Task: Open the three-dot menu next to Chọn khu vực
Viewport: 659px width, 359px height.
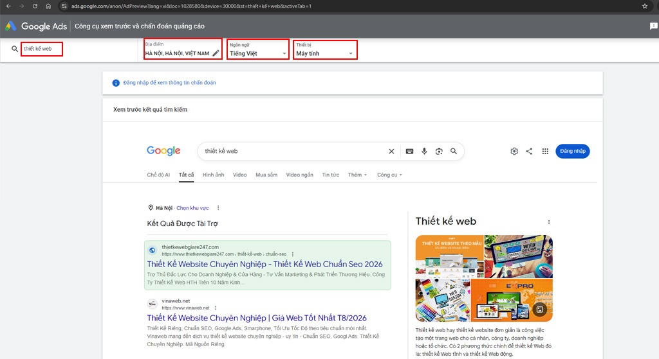Action: tap(218, 207)
